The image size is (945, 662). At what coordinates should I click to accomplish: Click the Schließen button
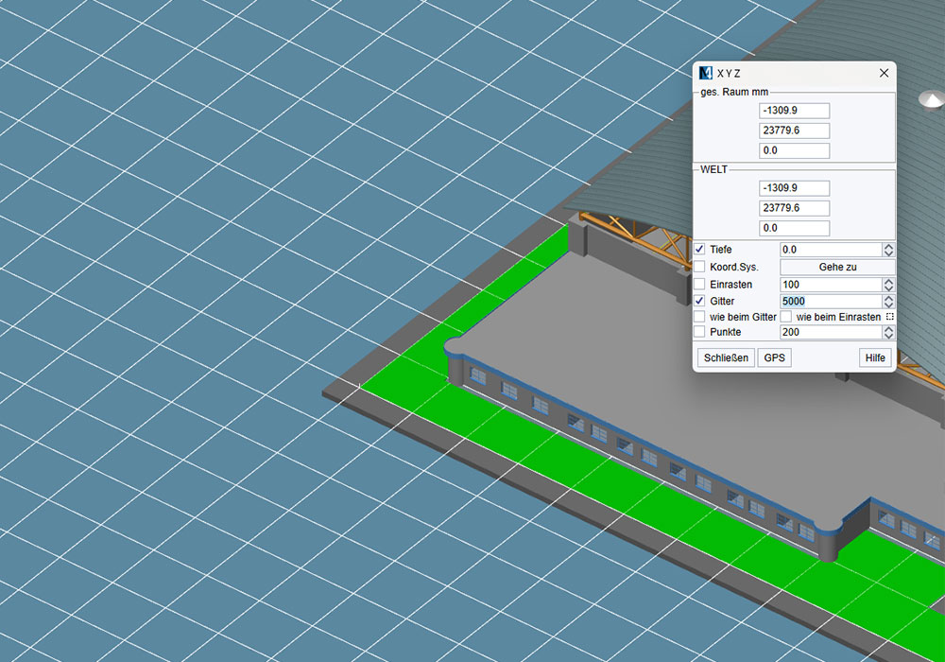click(x=726, y=357)
